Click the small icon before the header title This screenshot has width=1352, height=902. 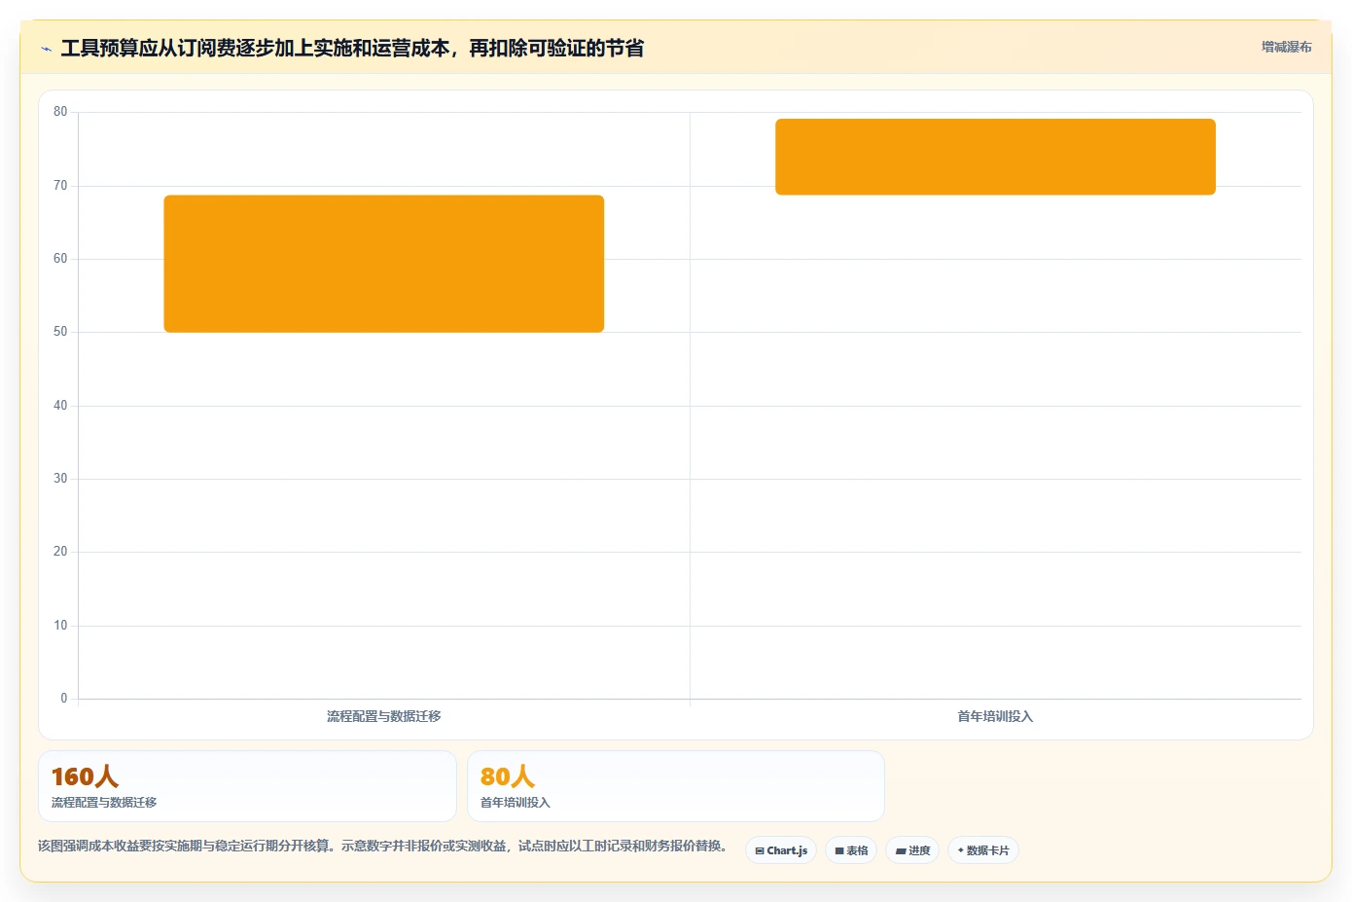click(46, 49)
